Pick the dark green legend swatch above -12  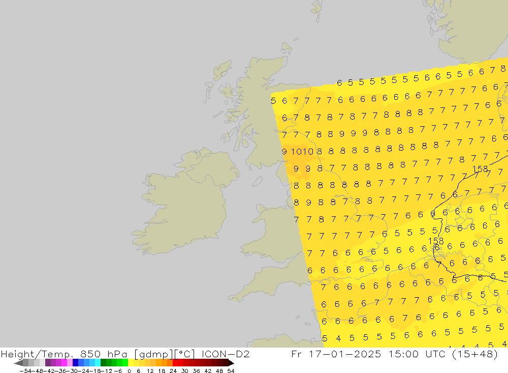point(104,363)
